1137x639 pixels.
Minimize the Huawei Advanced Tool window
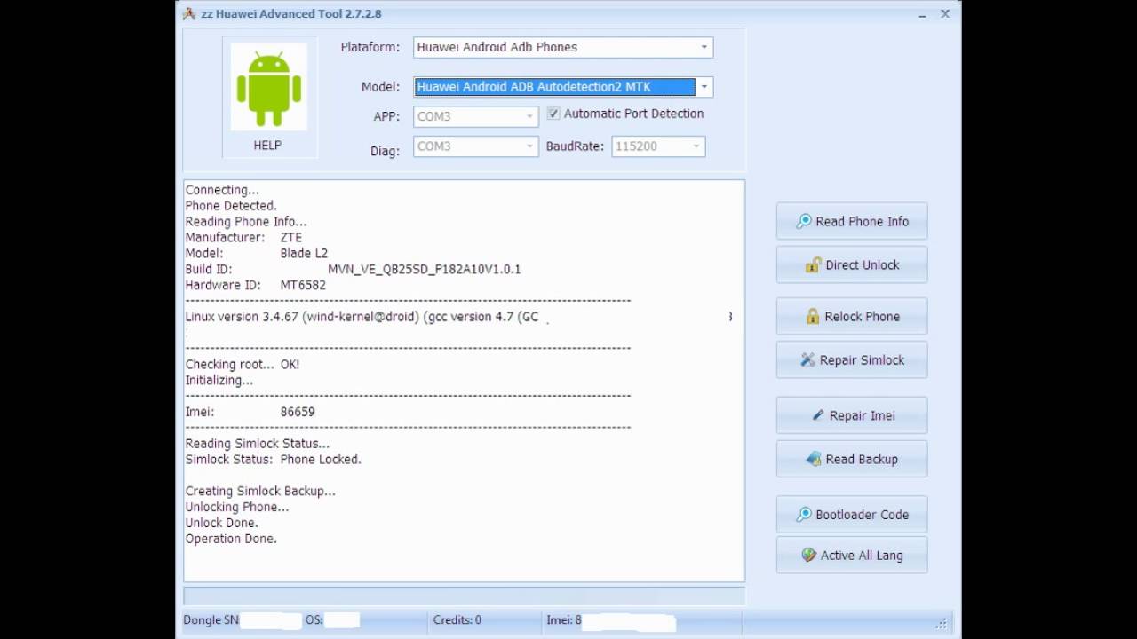(924, 14)
